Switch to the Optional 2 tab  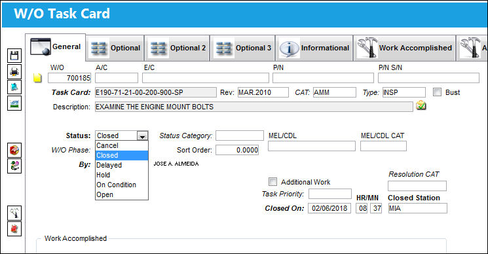pyautogui.click(x=178, y=48)
